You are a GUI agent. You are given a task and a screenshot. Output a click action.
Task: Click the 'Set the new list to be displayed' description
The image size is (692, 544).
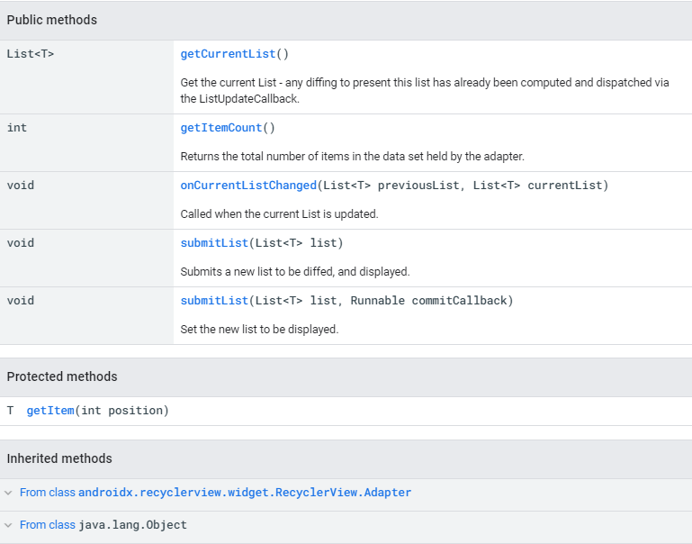coord(259,330)
